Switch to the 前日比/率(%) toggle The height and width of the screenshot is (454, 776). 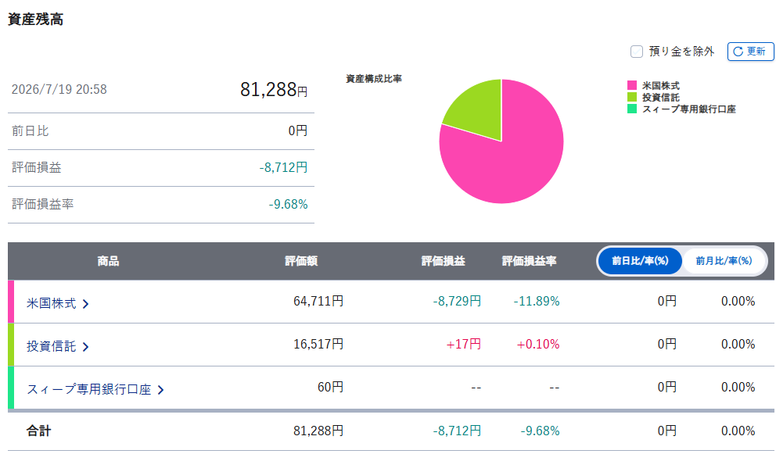pyautogui.click(x=640, y=261)
